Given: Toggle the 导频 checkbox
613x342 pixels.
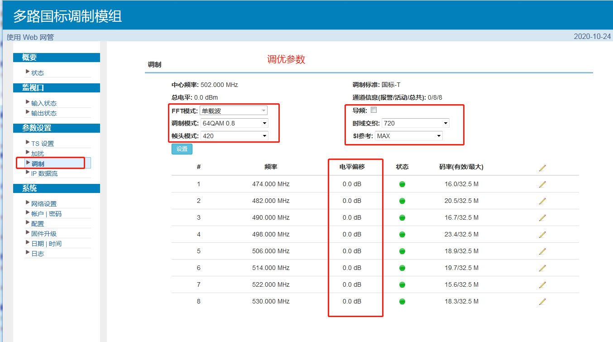Looking at the screenshot, I should click(x=374, y=110).
